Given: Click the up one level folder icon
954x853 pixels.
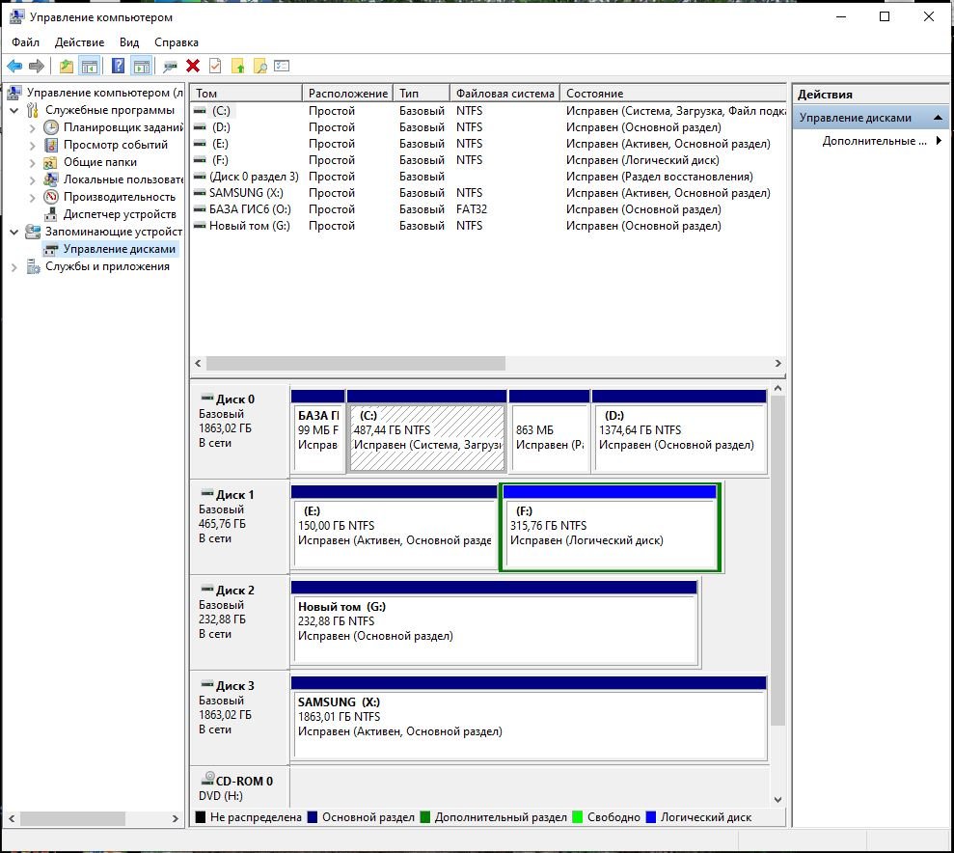Looking at the screenshot, I should 66,66.
